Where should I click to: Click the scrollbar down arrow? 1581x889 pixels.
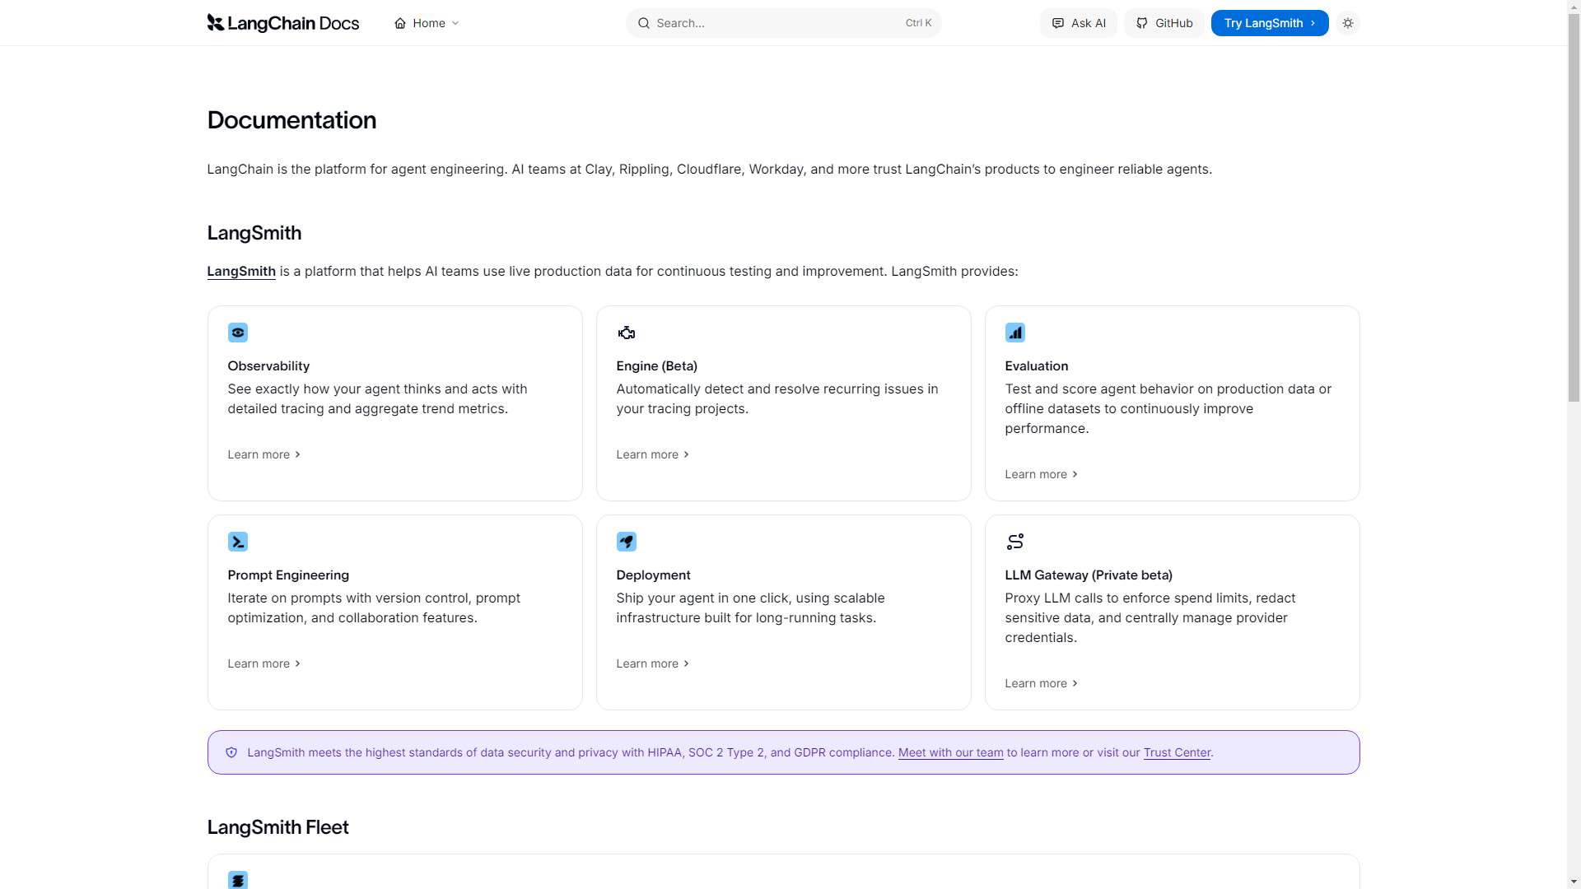[1574, 883]
